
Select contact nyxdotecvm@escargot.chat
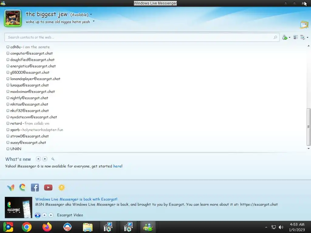click(32, 117)
